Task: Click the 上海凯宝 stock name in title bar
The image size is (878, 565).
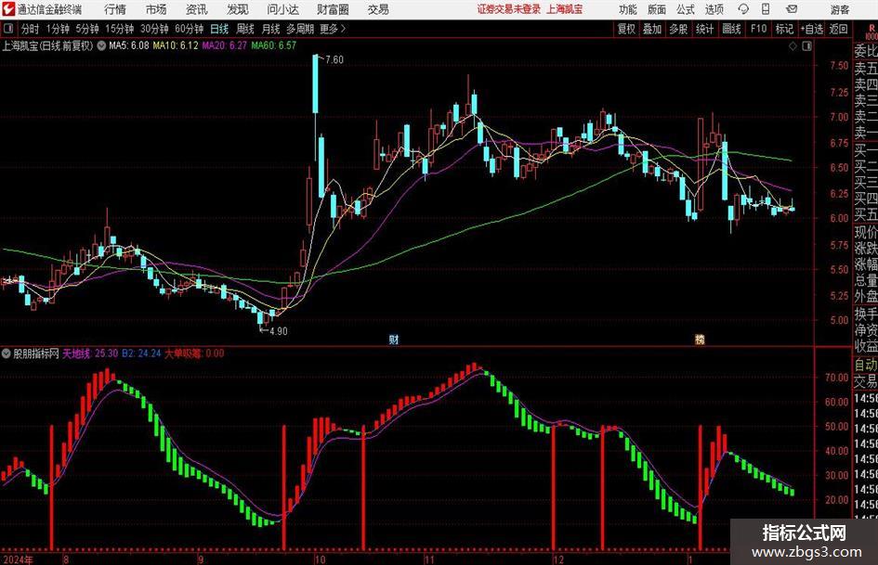Action: tap(565, 9)
